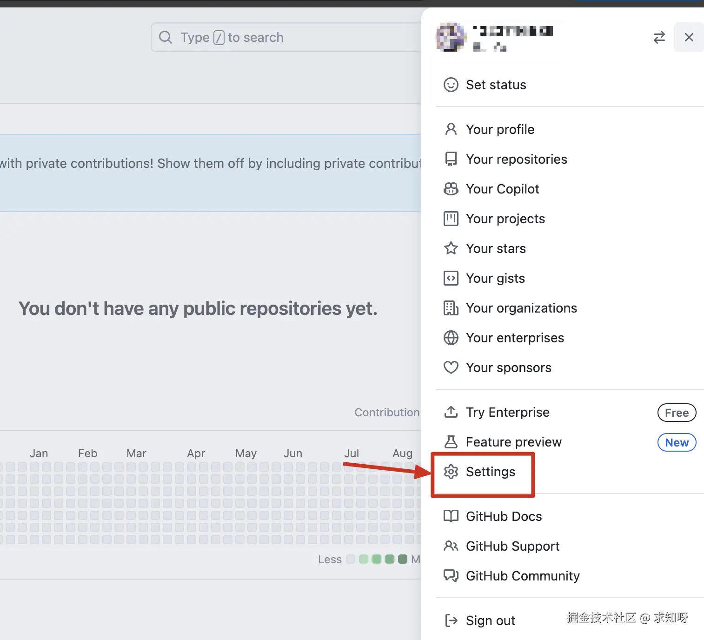The image size is (704, 640).
Task: Click the repo icon beside Your repositories
Action: tap(451, 159)
